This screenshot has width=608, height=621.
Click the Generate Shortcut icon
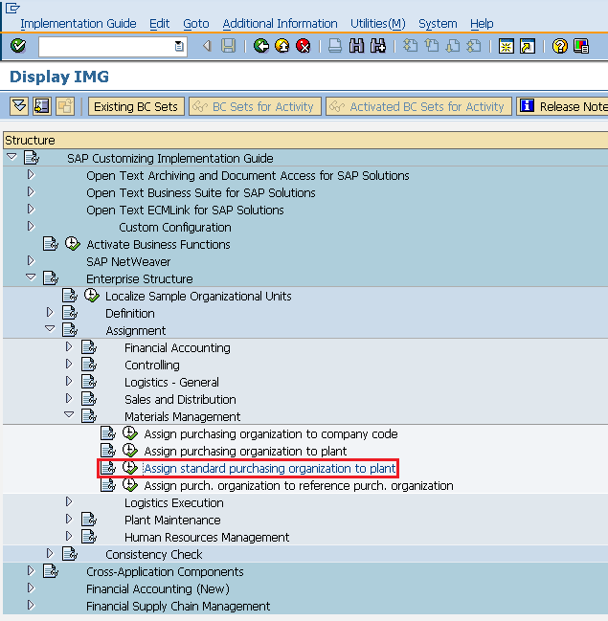pyautogui.click(x=528, y=46)
